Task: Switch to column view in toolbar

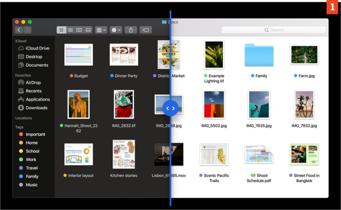Action: point(79,30)
